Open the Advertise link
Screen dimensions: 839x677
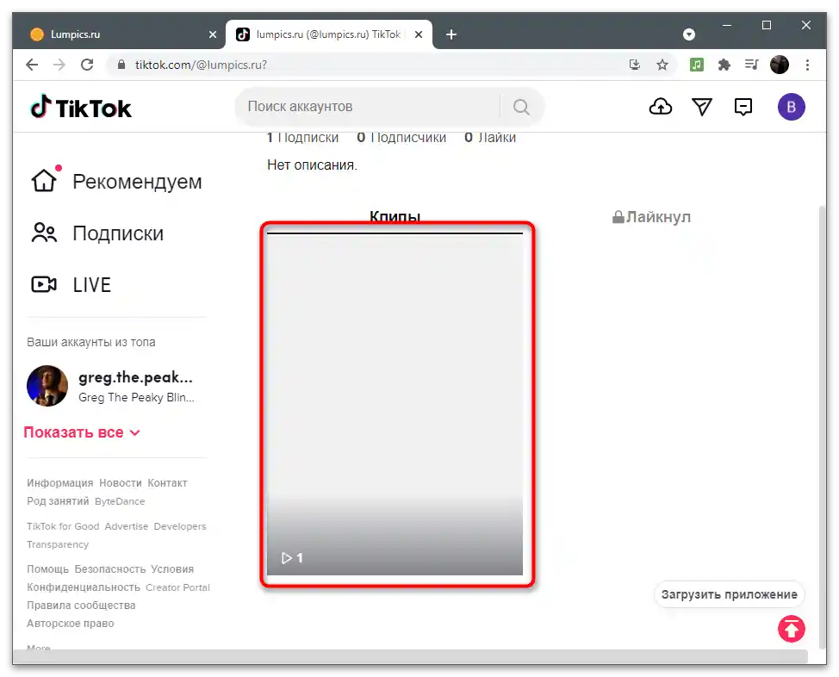(x=127, y=526)
